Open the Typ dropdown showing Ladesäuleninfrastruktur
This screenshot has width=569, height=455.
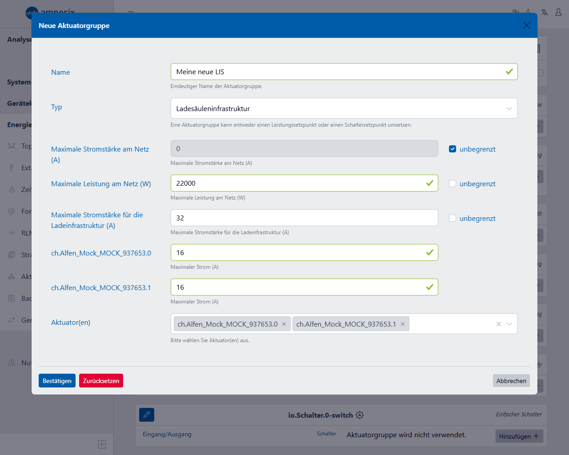point(344,108)
